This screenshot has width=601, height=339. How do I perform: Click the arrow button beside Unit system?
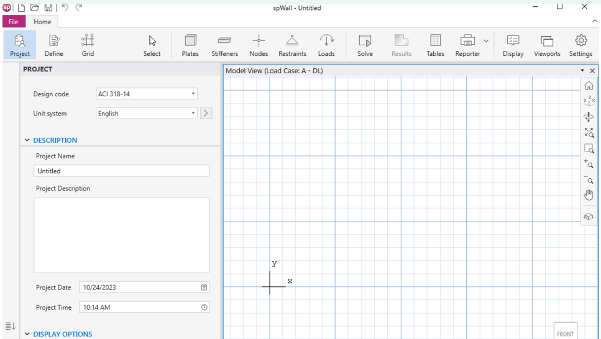coord(206,114)
